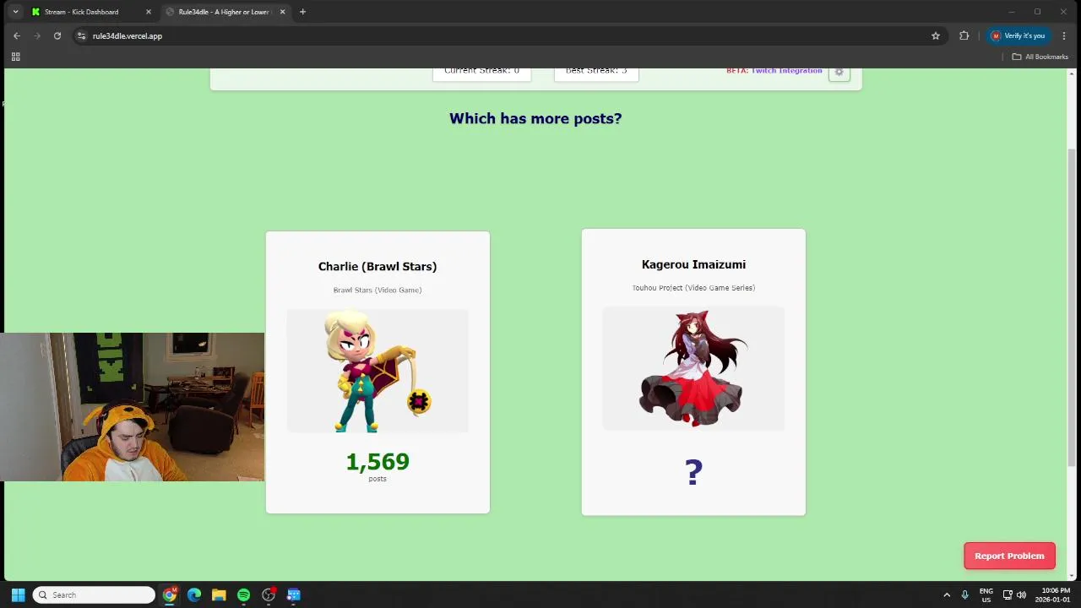Click the Touhou Project series subtitle
Image resolution: width=1081 pixels, height=608 pixels.
coord(693,288)
